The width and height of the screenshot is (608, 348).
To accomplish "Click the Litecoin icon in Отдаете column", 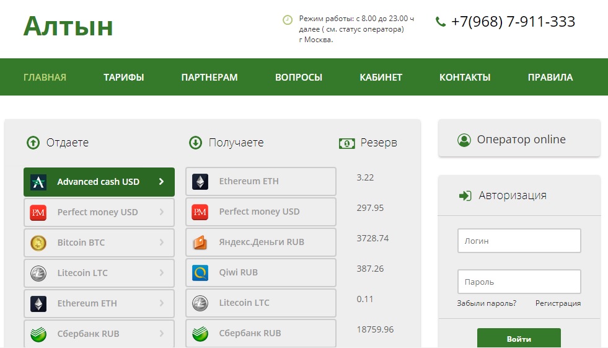I will point(38,273).
